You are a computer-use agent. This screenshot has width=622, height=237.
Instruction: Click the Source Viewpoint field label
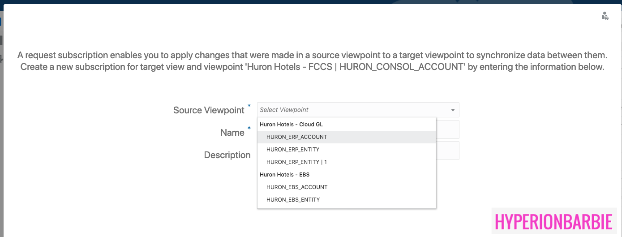point(209,110)
